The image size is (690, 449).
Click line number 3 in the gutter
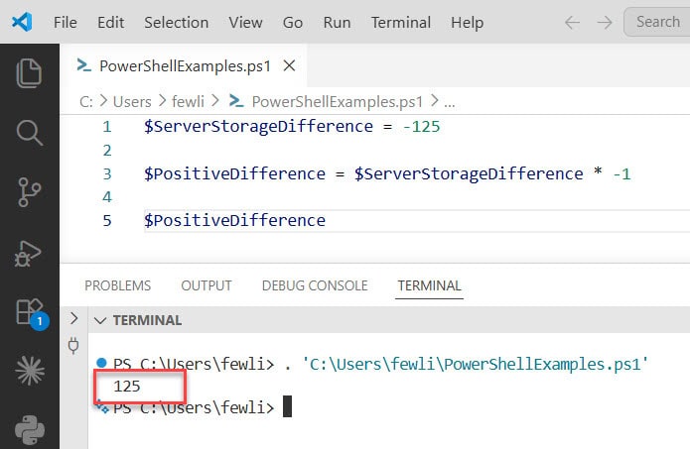click(x=107, y=174)
